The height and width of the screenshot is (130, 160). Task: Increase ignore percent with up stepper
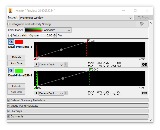[55, 35]
